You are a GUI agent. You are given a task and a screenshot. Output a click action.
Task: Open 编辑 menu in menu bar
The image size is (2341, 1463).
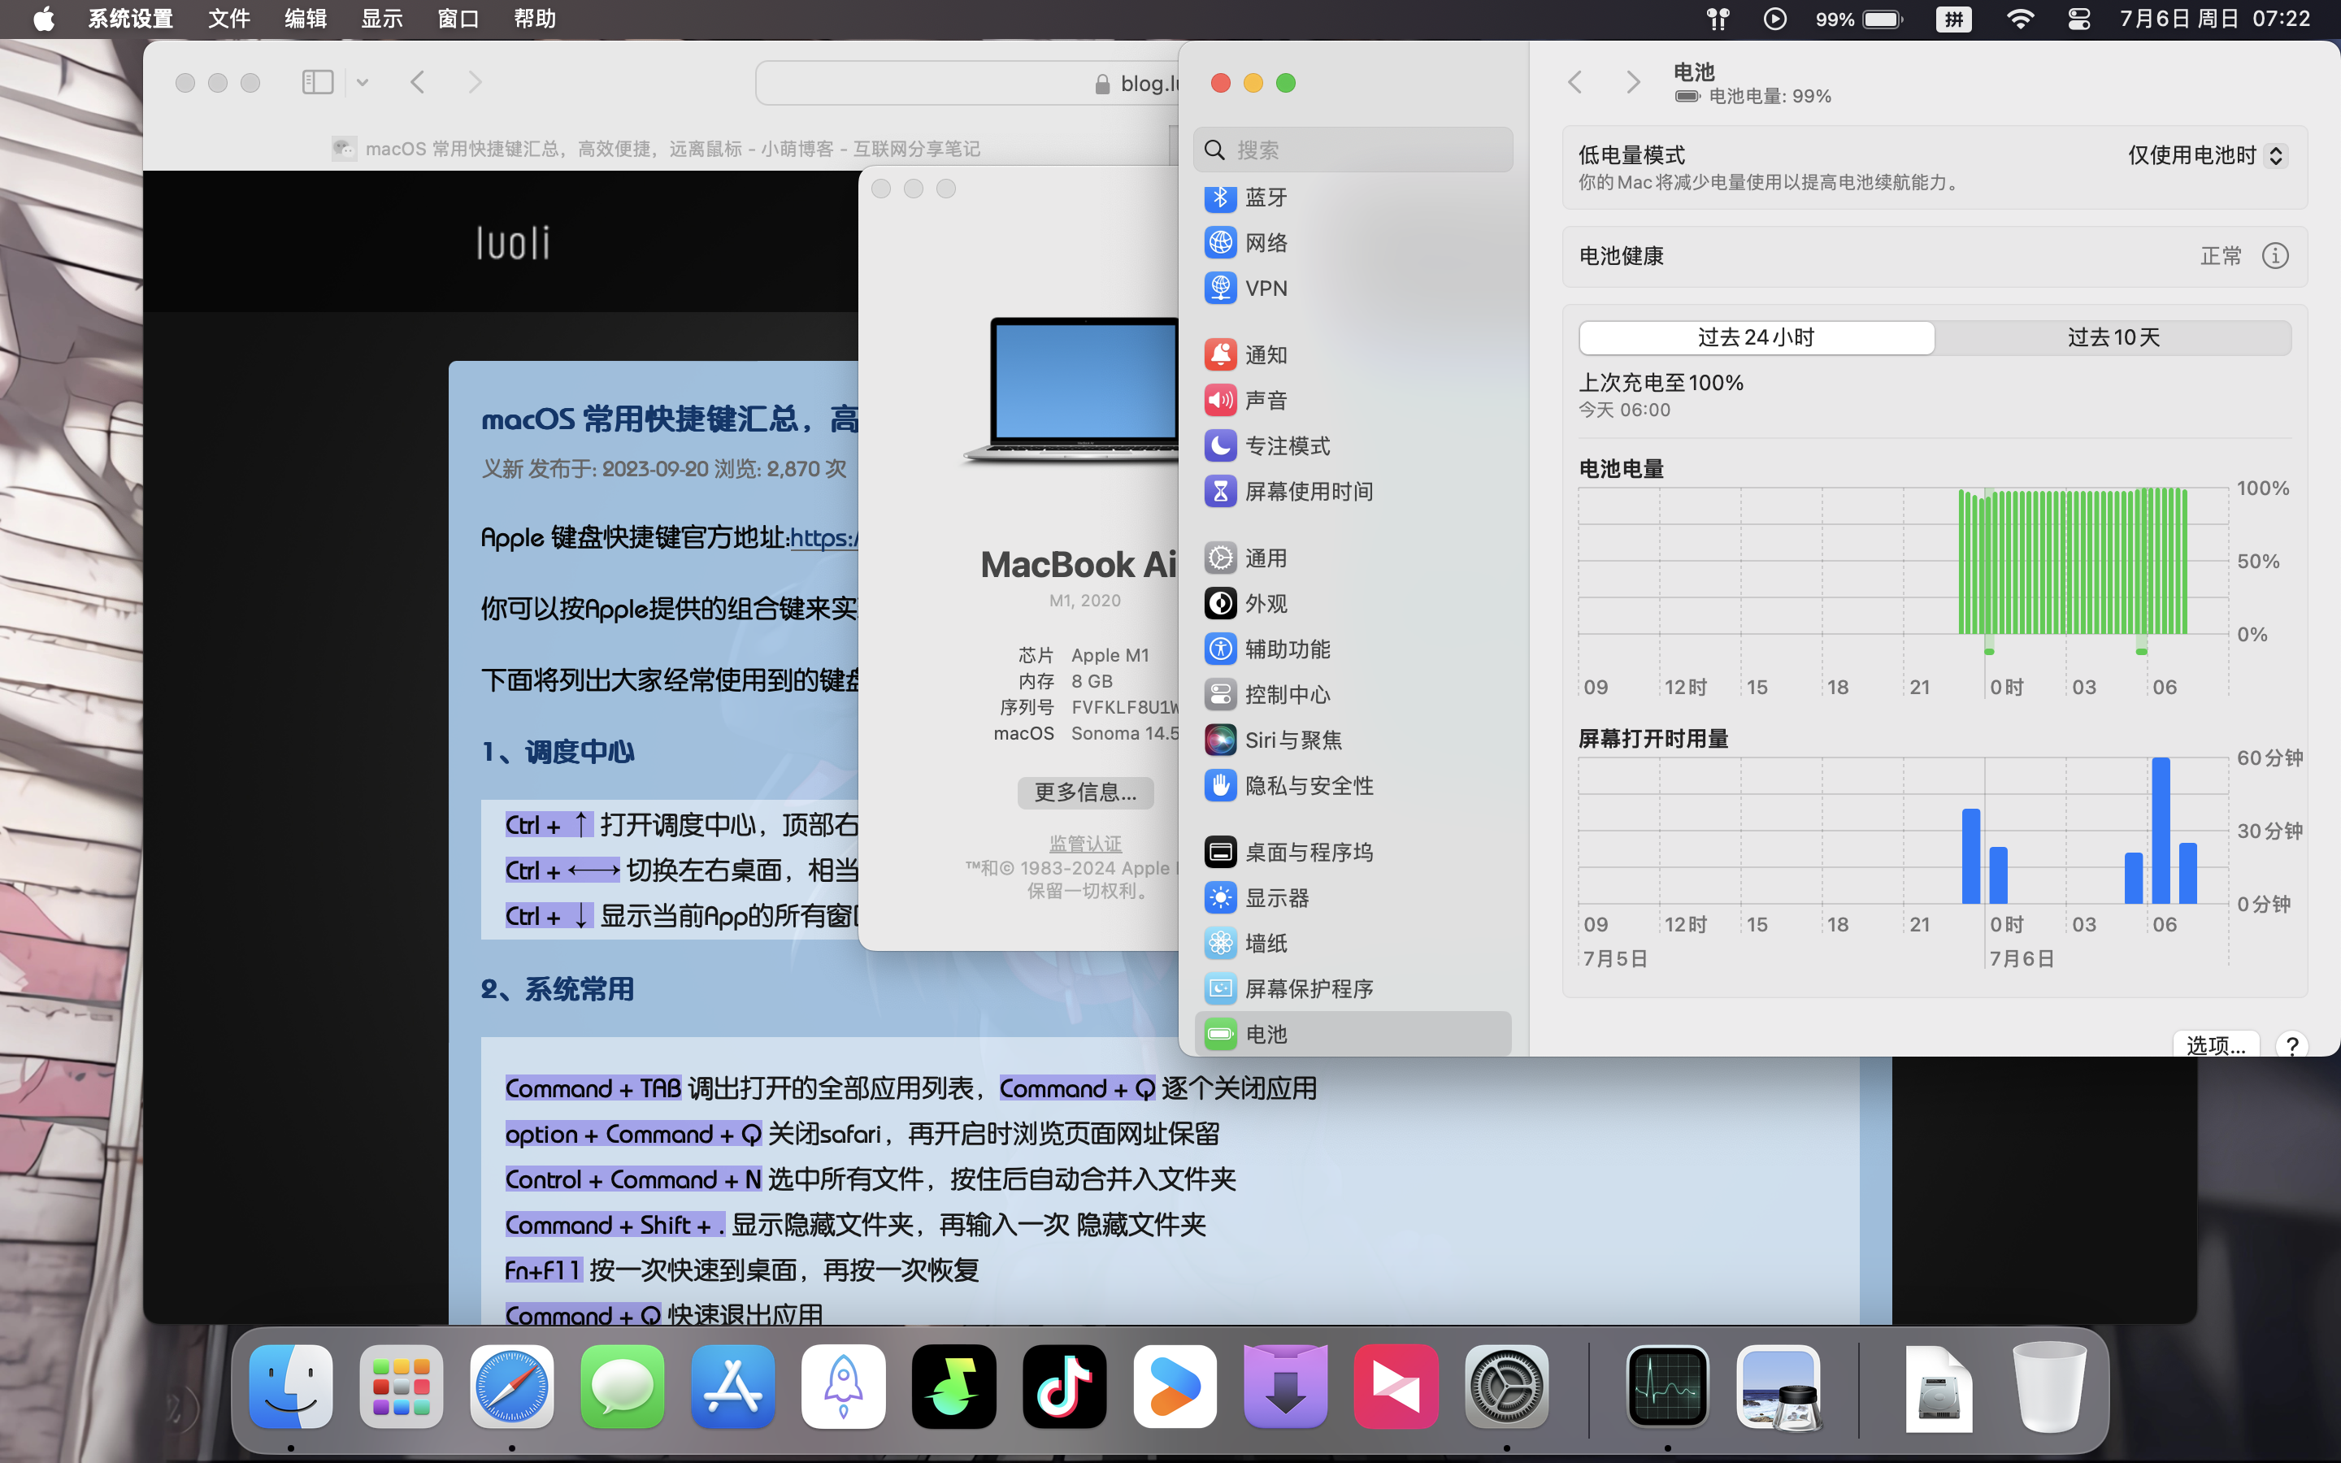(306, 20)
